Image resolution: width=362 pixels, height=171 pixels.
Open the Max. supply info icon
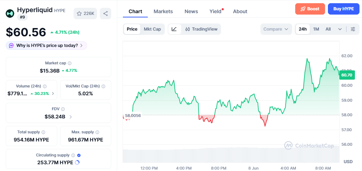97,132
